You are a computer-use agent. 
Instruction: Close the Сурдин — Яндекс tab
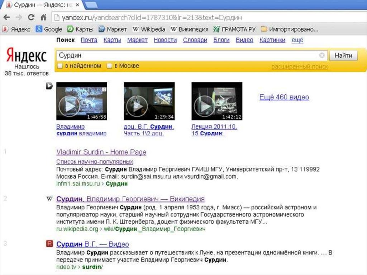(x=78, y=5)
